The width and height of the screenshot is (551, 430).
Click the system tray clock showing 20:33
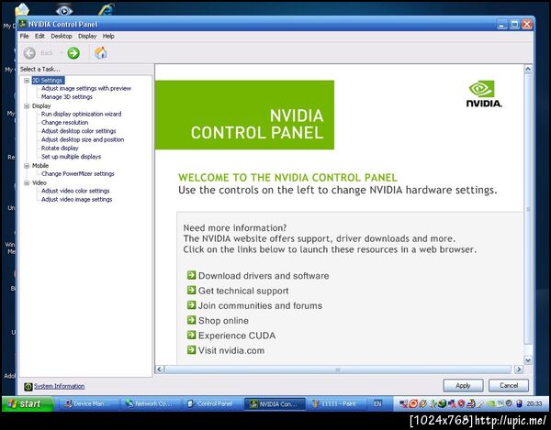coord(534,404)
